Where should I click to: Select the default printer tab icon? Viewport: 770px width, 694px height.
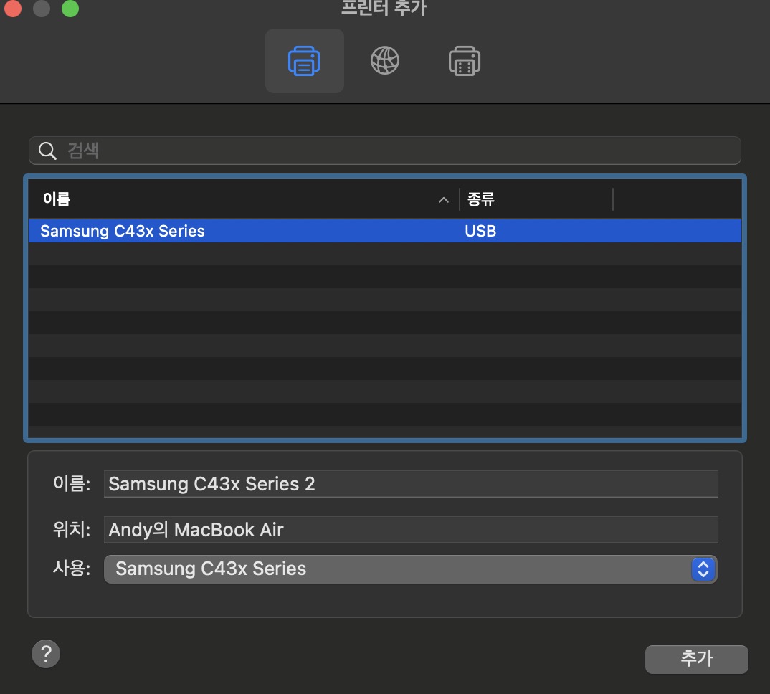click(x=304, y=61)
